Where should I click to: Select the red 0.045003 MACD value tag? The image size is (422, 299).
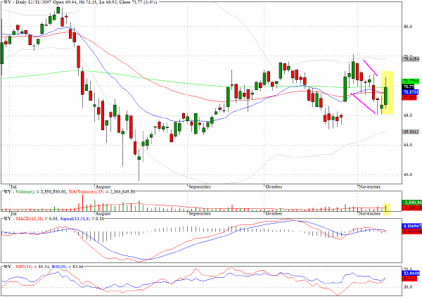(x=411, y=231)
